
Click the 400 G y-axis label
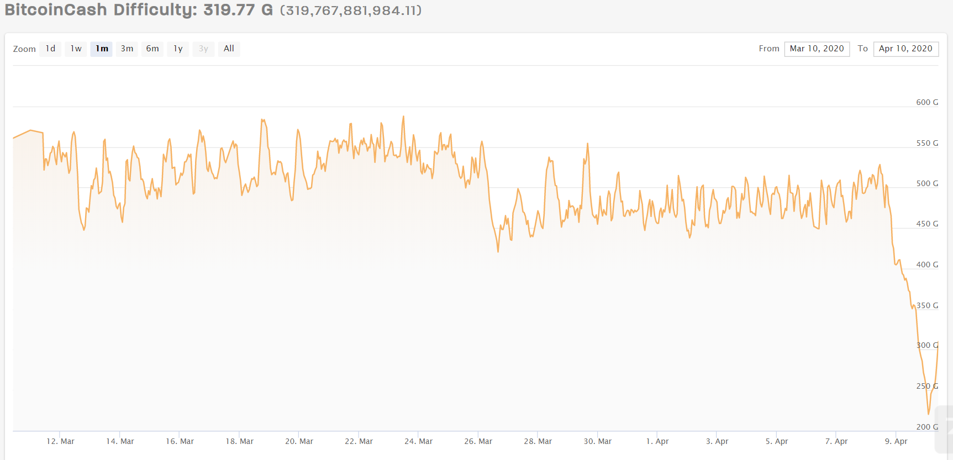tap(927, 265)
